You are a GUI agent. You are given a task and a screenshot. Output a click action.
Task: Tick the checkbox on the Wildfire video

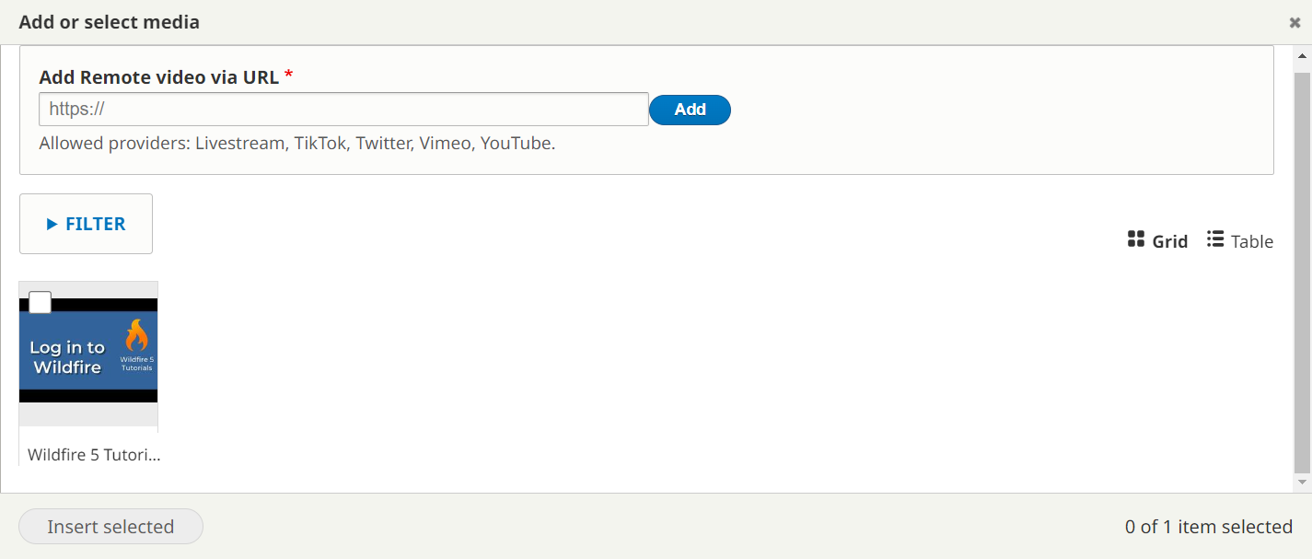click(x=41, y=302)
